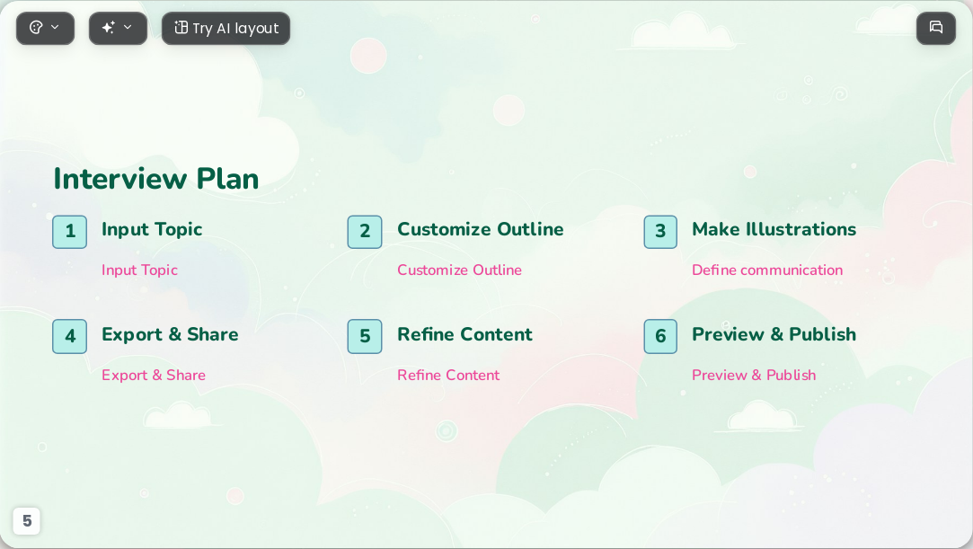Click the bold Export & Share heading
This screenshot has height=549, width=973.
[170, 334]
